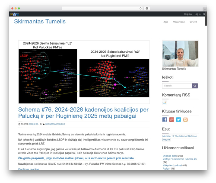Focus the sidebar Search input field

tap(177, 86)
